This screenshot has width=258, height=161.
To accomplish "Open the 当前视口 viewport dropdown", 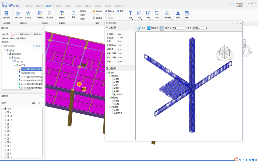I will click(x=179, y=28).
